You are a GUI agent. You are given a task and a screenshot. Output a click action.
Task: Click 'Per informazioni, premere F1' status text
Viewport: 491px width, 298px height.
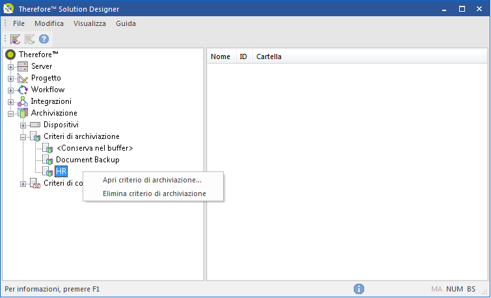pyautogui.click(x=52, y=289)
